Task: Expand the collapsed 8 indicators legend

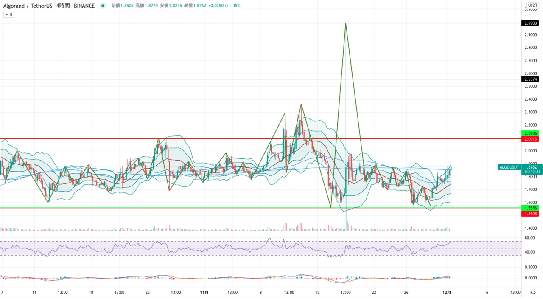Action: (8, 14)
